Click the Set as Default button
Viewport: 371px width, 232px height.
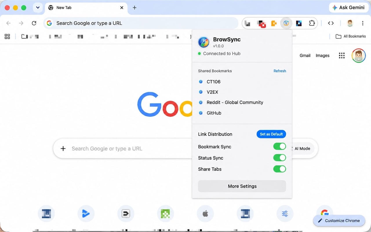(271, 134)
